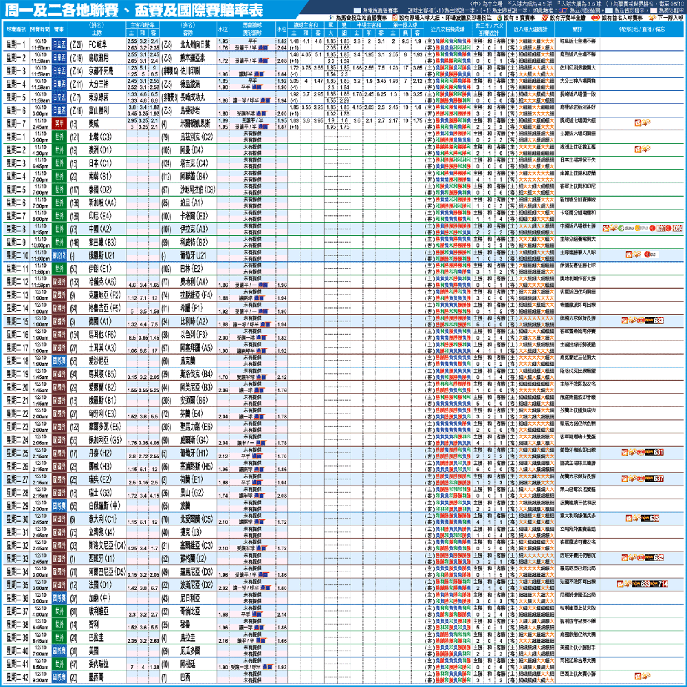The image size is (687, 687).
Task: Click the 國際賽 badge in the 白俄羅斯 row
Action: [59, 506]
